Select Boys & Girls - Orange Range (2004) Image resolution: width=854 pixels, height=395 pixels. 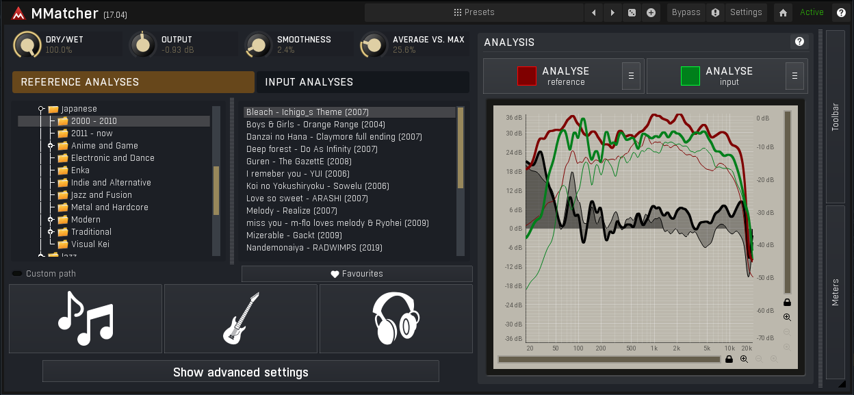[350, 125]
